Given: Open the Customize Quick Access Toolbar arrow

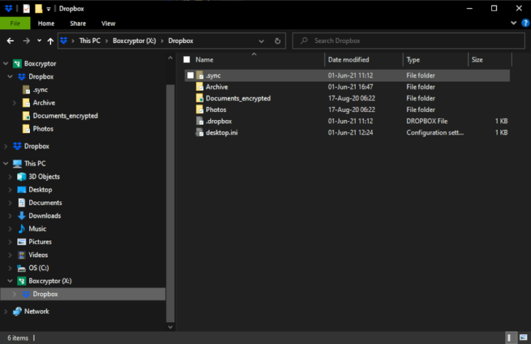Looking at the screenshot, I should [48, 9].
